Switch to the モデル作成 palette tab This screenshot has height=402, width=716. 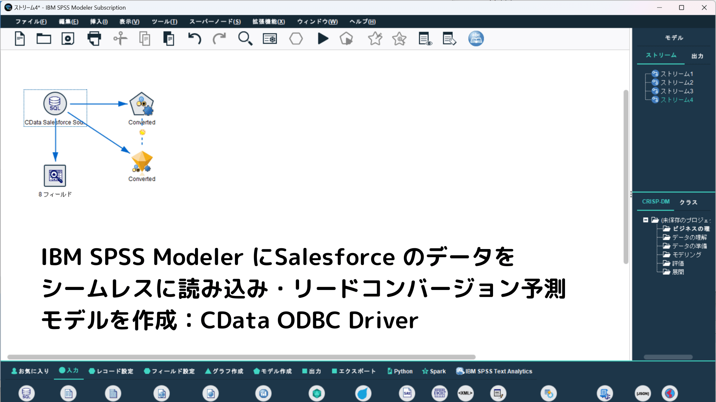pos(273,371)
